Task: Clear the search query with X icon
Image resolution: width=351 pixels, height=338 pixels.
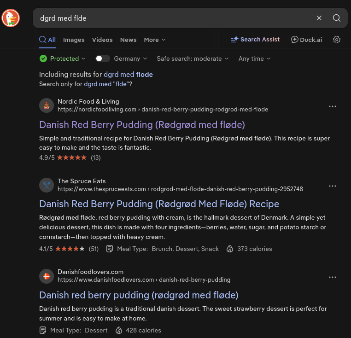Action: tap(319, 18)
